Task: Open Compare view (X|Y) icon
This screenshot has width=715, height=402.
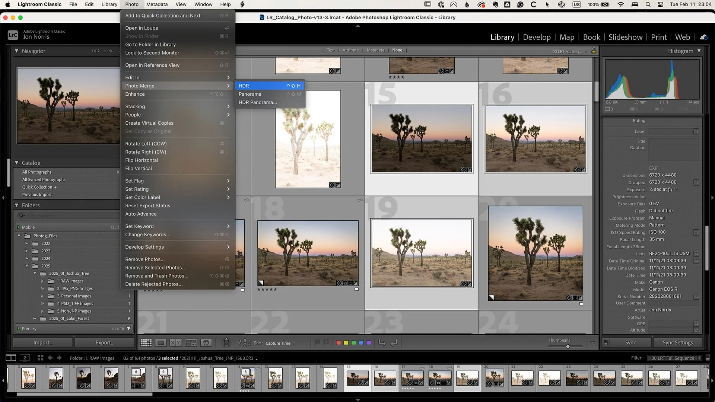Action: click(175, 343)
